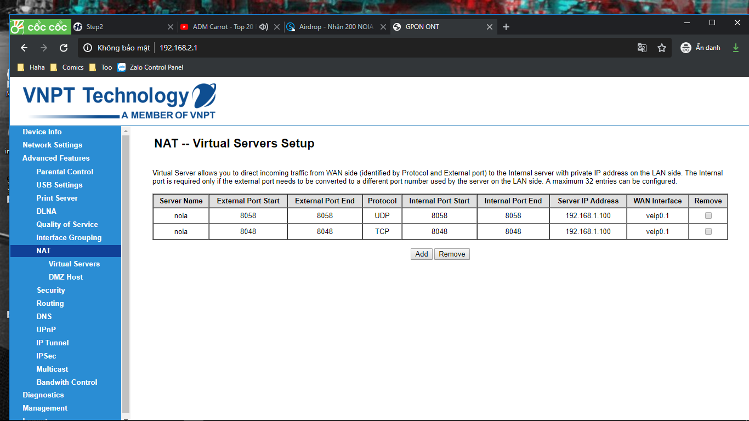Open the Routing section
Viewport: 749px width, 421px height.
tap(50, 303)
